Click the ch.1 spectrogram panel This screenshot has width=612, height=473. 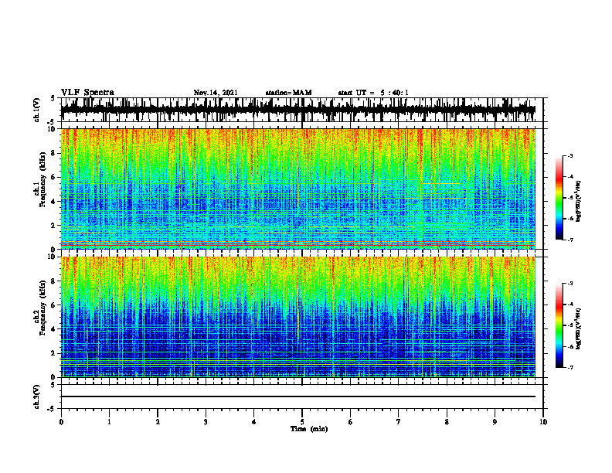tap(298, 189)
